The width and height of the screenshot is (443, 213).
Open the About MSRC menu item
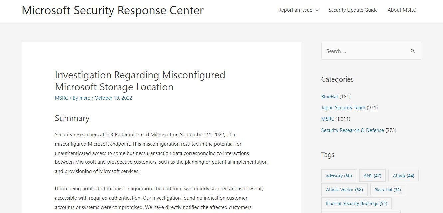pos(402,10)
